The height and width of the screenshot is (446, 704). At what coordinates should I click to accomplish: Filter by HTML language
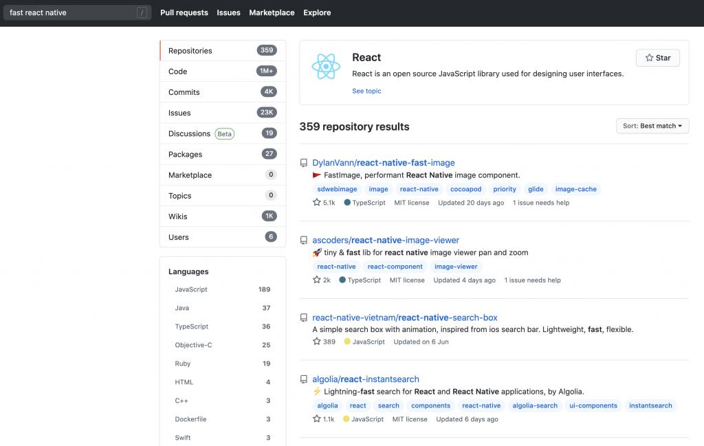[223, 382]
